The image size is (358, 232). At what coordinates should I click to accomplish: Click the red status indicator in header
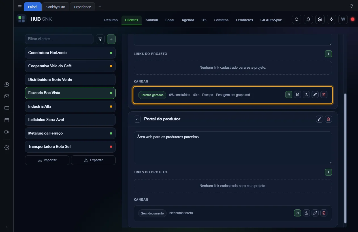click(353, 19)
